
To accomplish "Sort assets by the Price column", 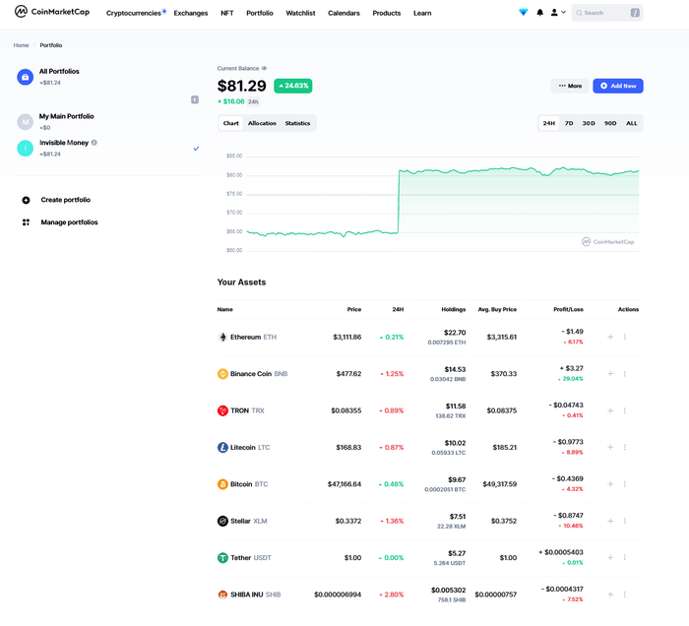I will (x=354, y=310).
